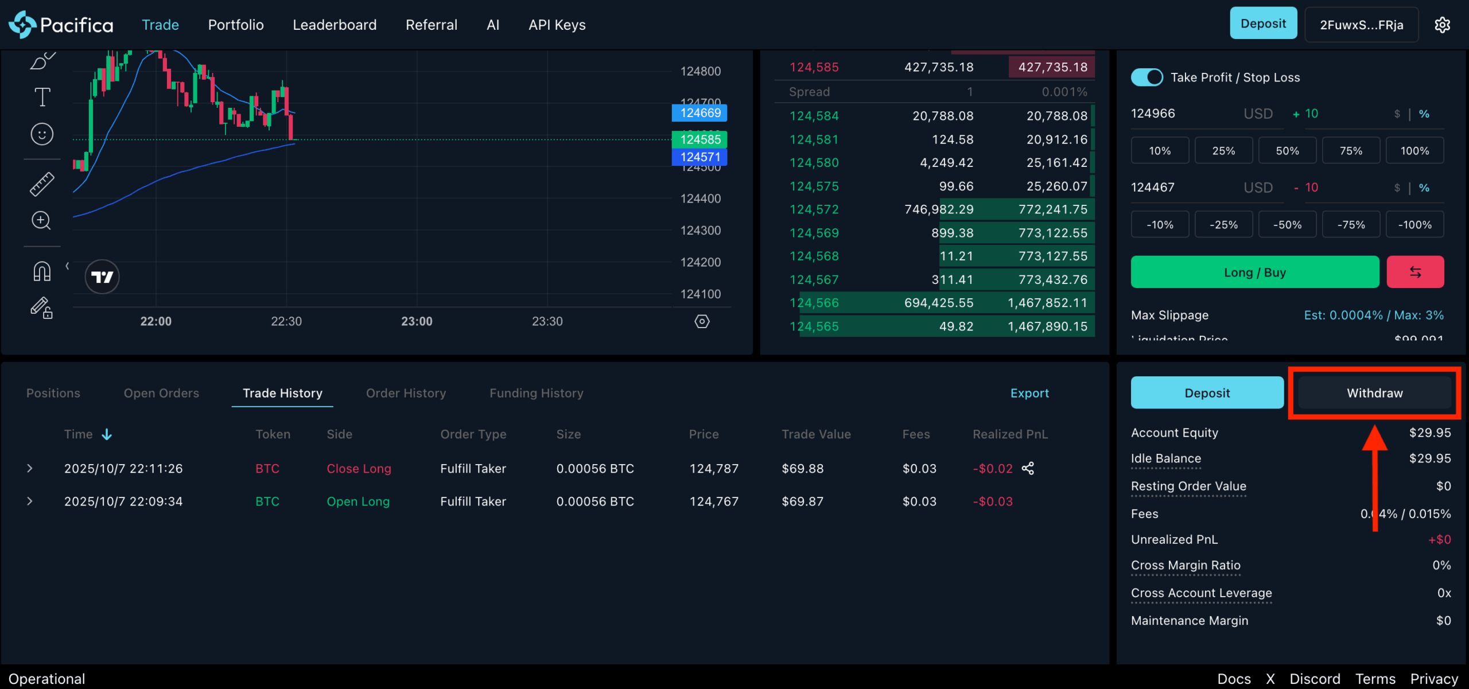Flip order side with red swap button
Screen dimensions: 1469x689
click(x=1415, y=273)
